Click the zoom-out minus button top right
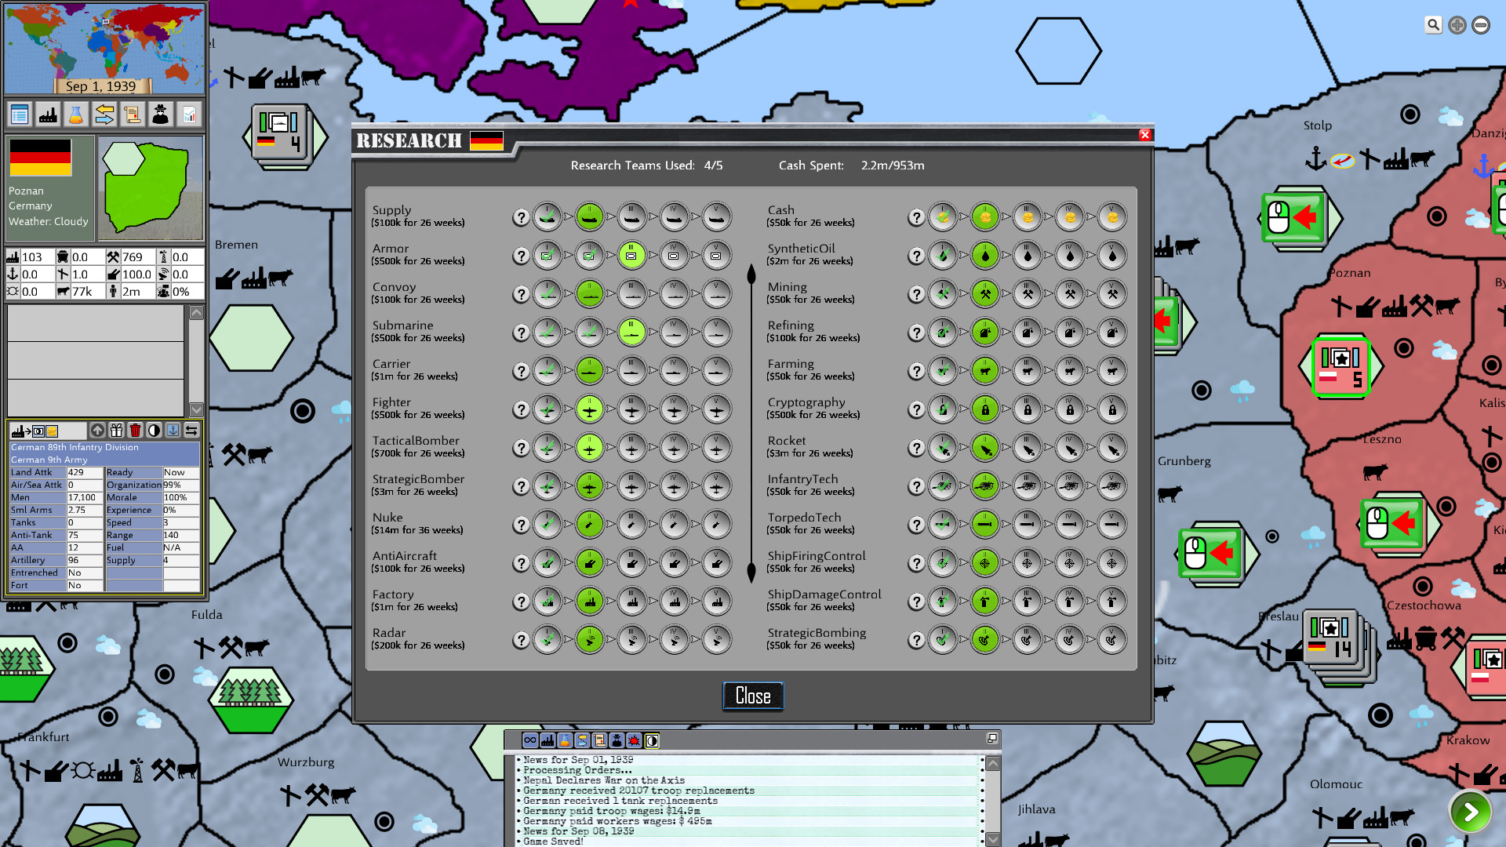The image size is (1506, 847). (x=1481, y=24)
